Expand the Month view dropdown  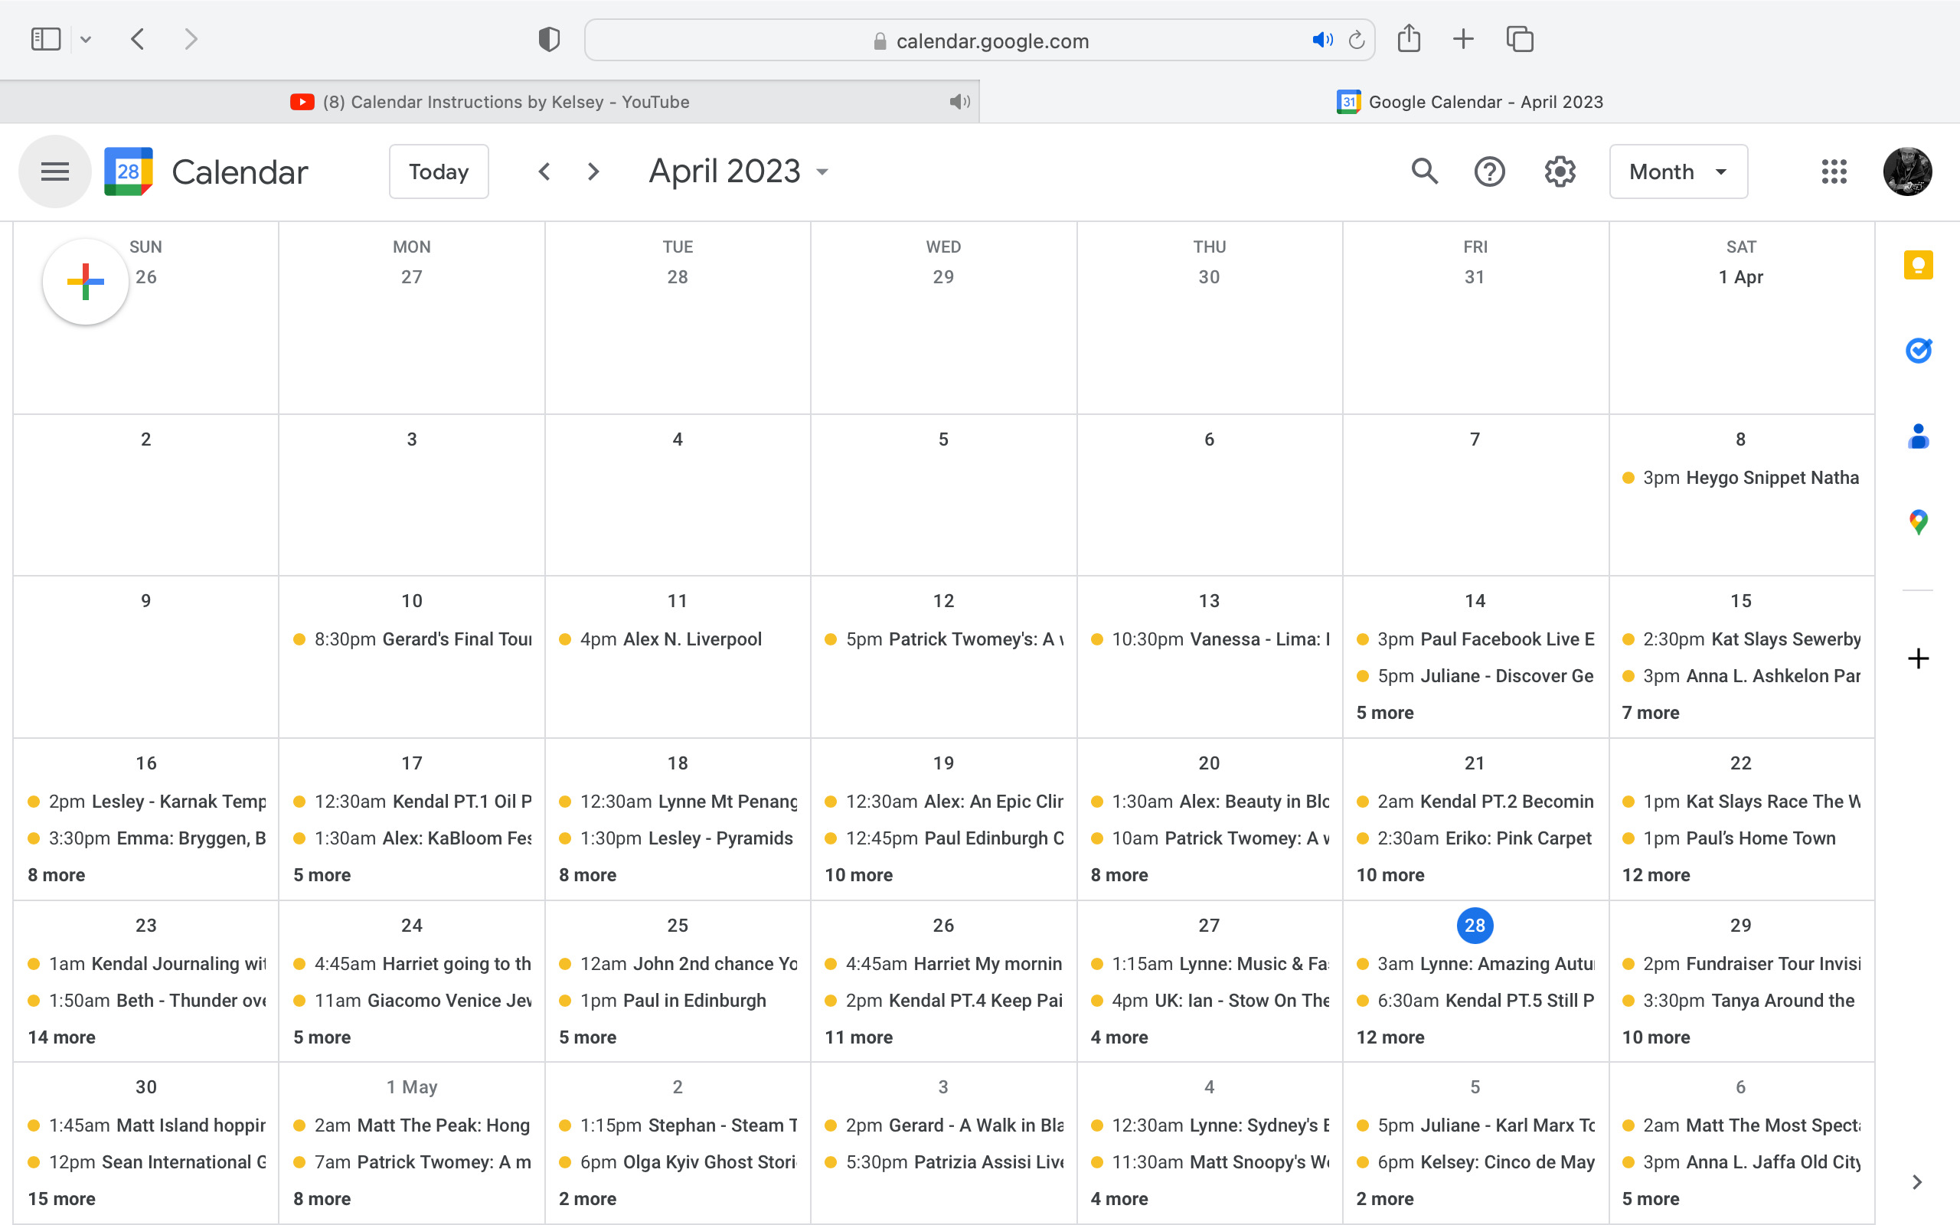(1678, 171)
